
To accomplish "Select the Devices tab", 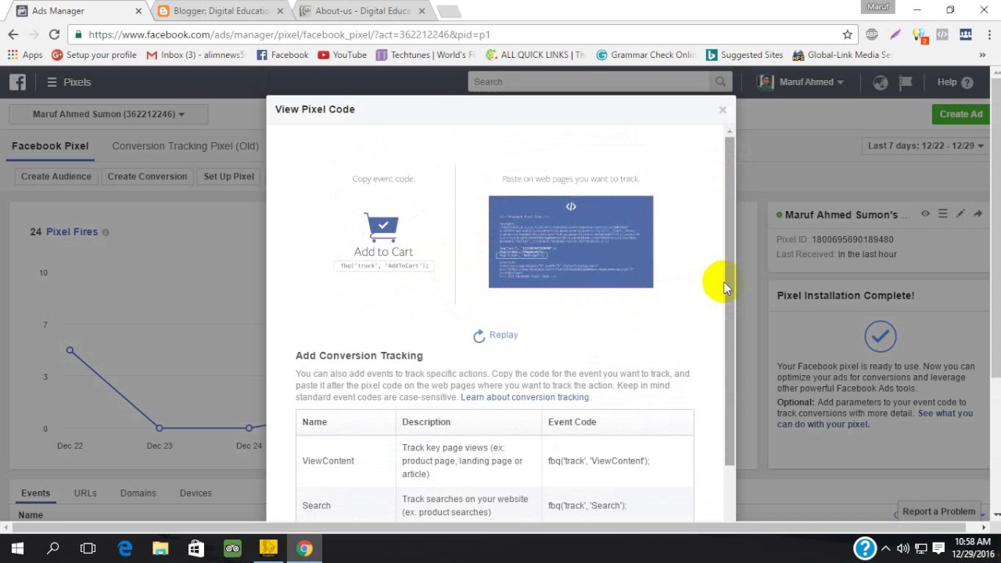I will point(196,493).
